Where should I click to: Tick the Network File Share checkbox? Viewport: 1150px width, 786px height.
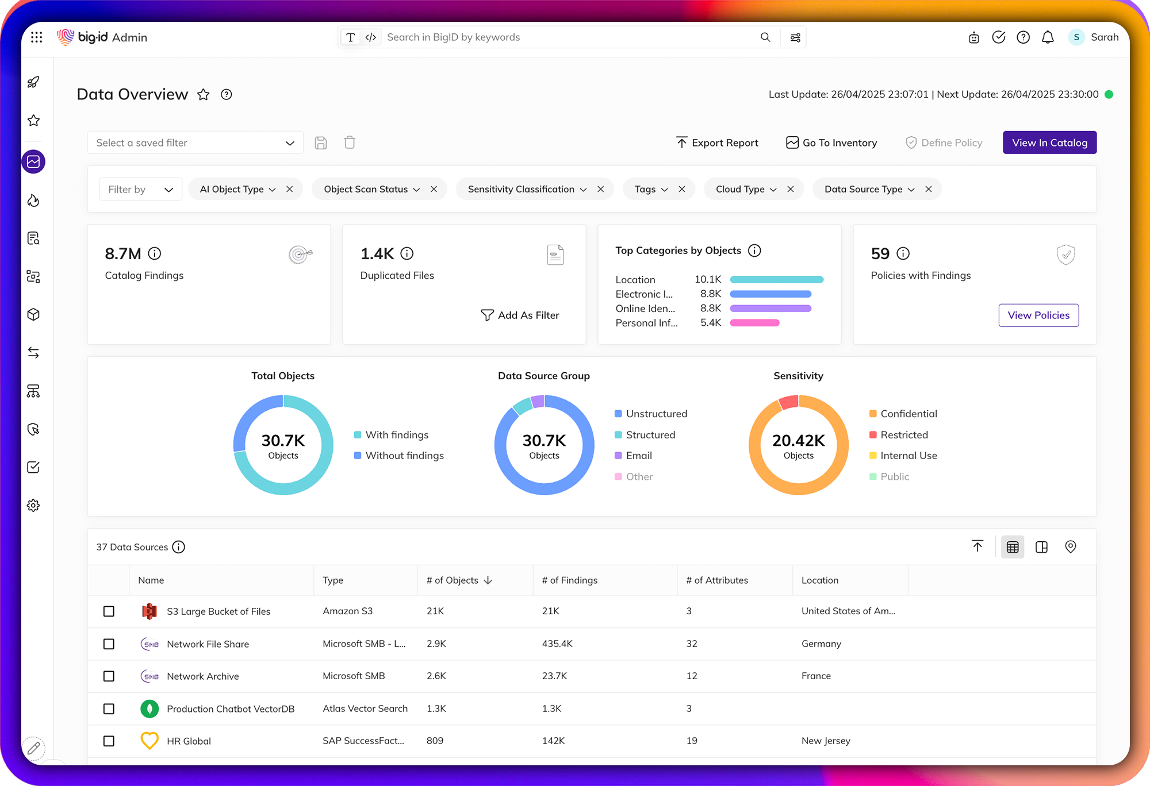[109, 644]
